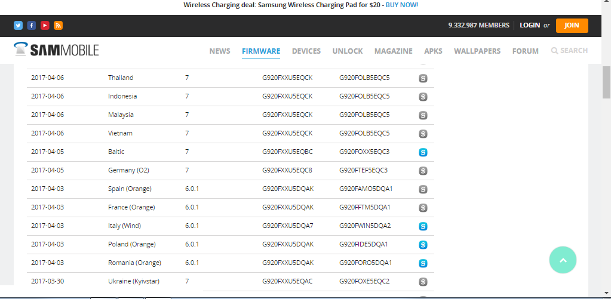Open the RSS feed icon

(x=58, y=25)
